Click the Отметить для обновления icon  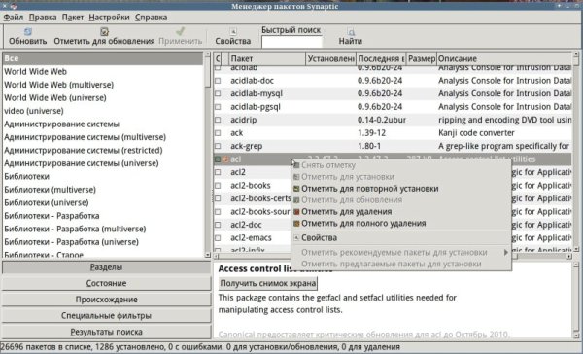click(105, 32)
